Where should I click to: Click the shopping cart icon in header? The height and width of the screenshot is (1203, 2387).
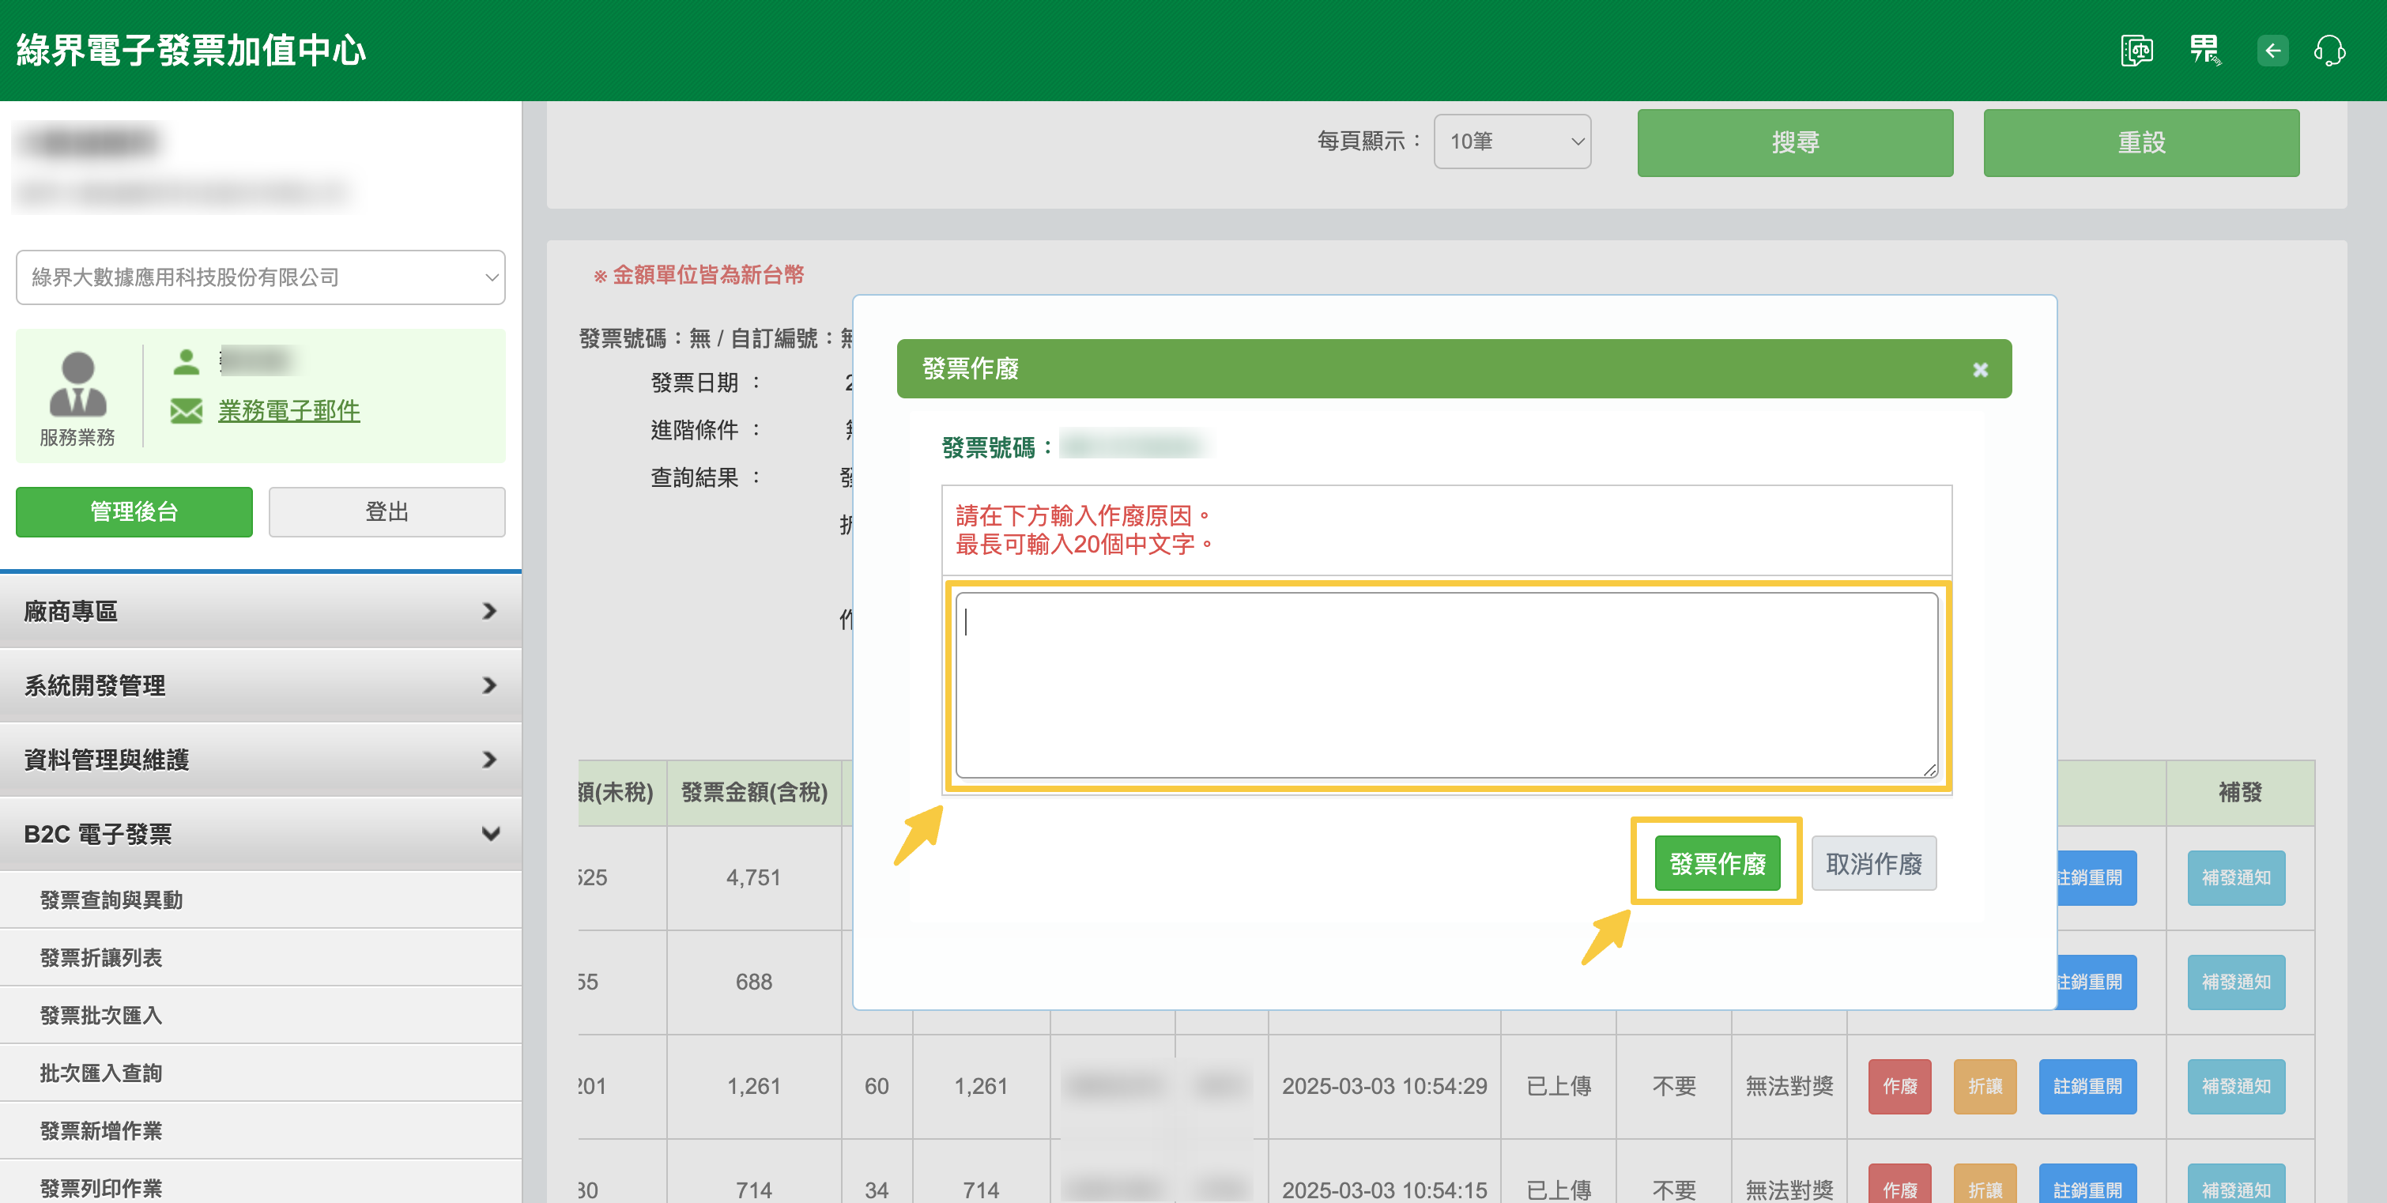pos(2204,50)
